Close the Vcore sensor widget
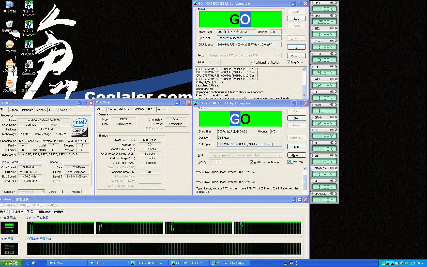The image size is (427, 267). tap(336, 41)
